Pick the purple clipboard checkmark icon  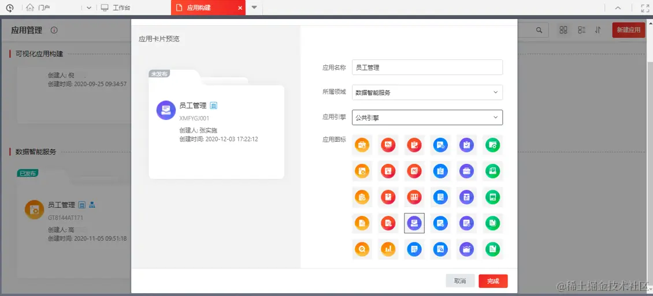tap(466, 145)
